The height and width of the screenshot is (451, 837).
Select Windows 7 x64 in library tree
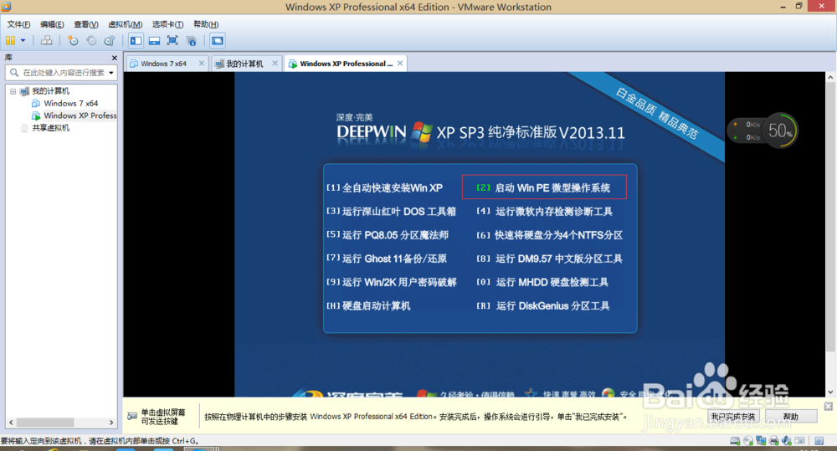coord(71,104)
